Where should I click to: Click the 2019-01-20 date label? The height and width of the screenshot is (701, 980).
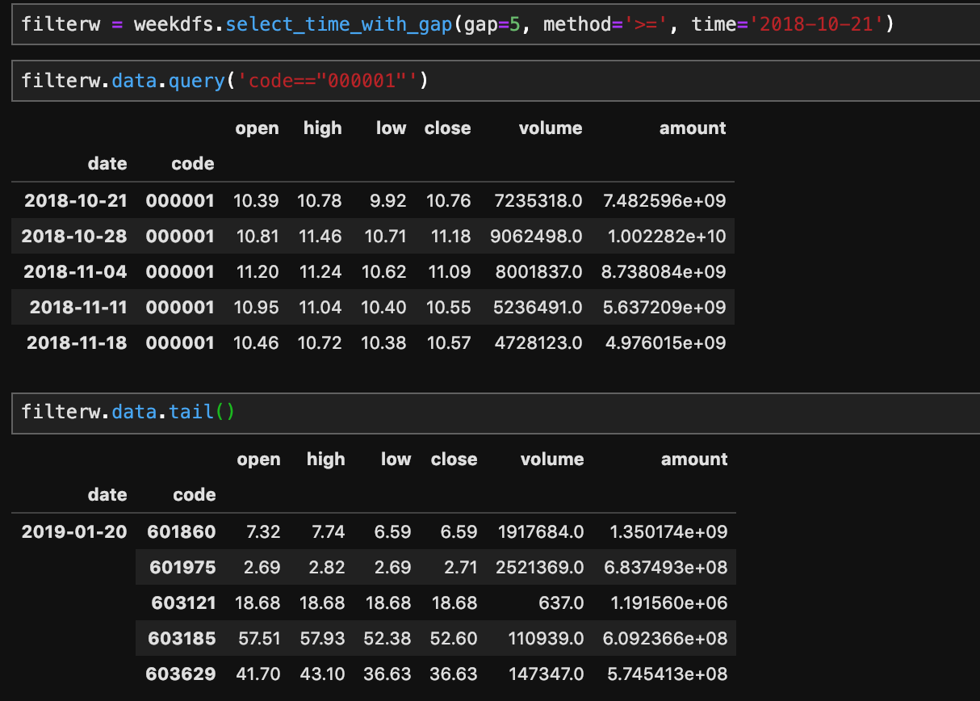tap(74, 531)
